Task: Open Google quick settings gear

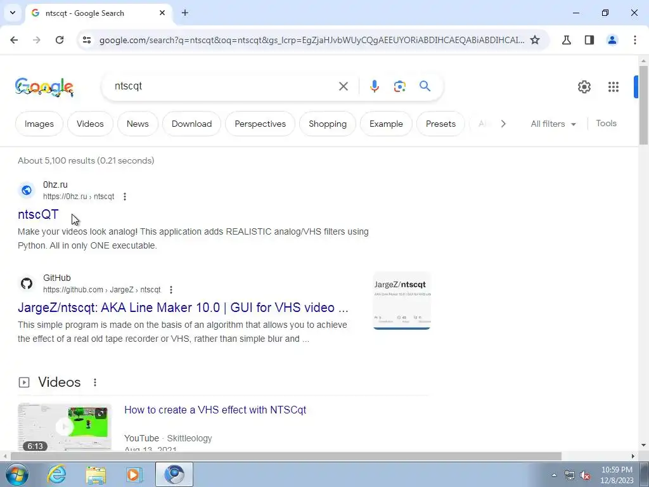Action: (x=584, y=86)
